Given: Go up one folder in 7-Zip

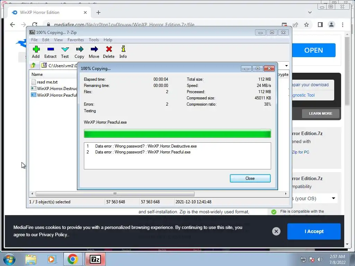Looking at the screenshot, I should click(33, 65).
